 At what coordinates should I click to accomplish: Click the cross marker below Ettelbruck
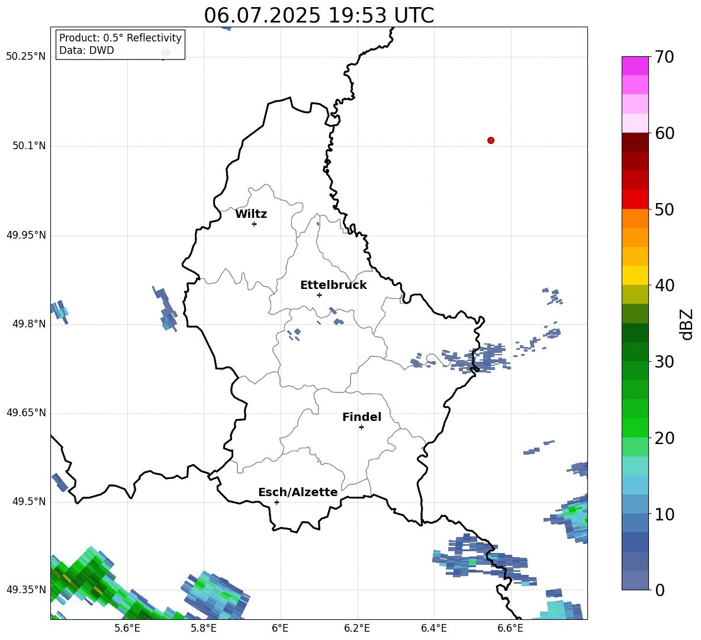click(x=319, y=295)
